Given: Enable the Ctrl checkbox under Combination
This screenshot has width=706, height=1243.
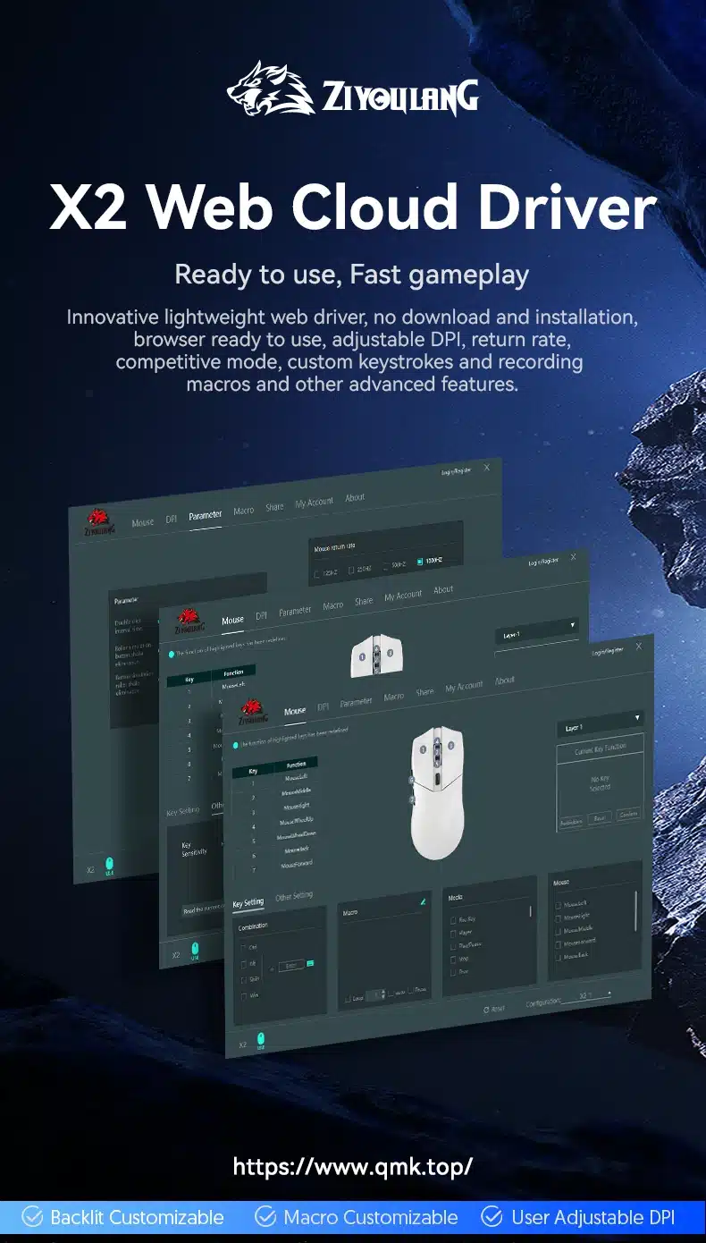Looking at the screenshot, I should coord(244,947).
